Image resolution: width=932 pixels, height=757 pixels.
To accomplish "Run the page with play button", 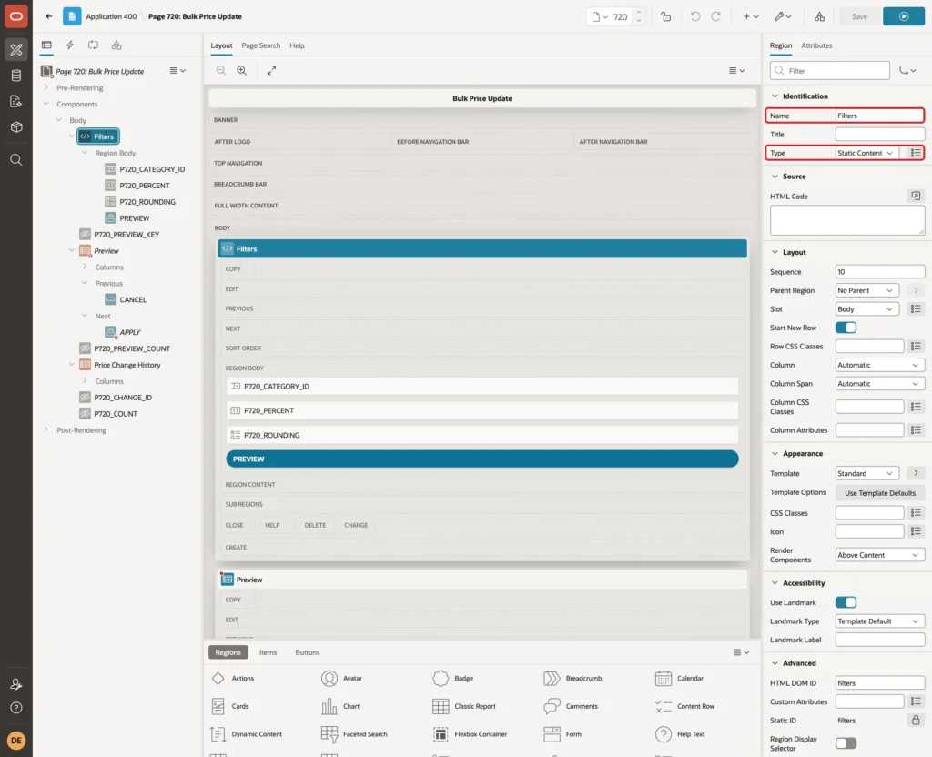I will coord(904,16).
